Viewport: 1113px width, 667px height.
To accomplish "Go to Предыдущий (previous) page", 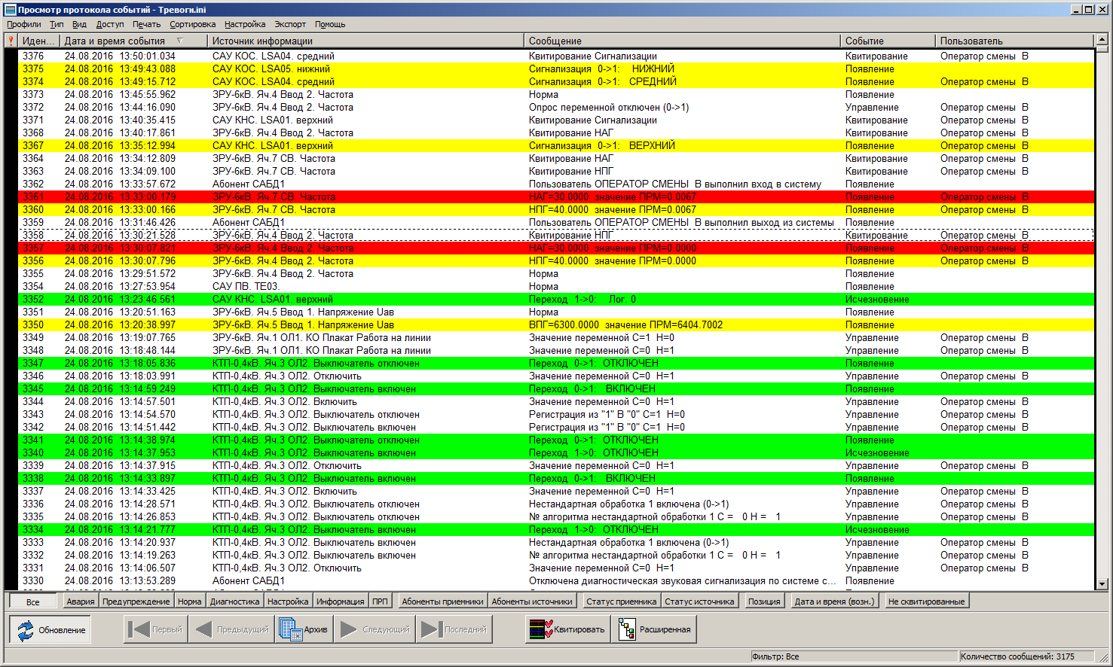I will click(231, 629).
